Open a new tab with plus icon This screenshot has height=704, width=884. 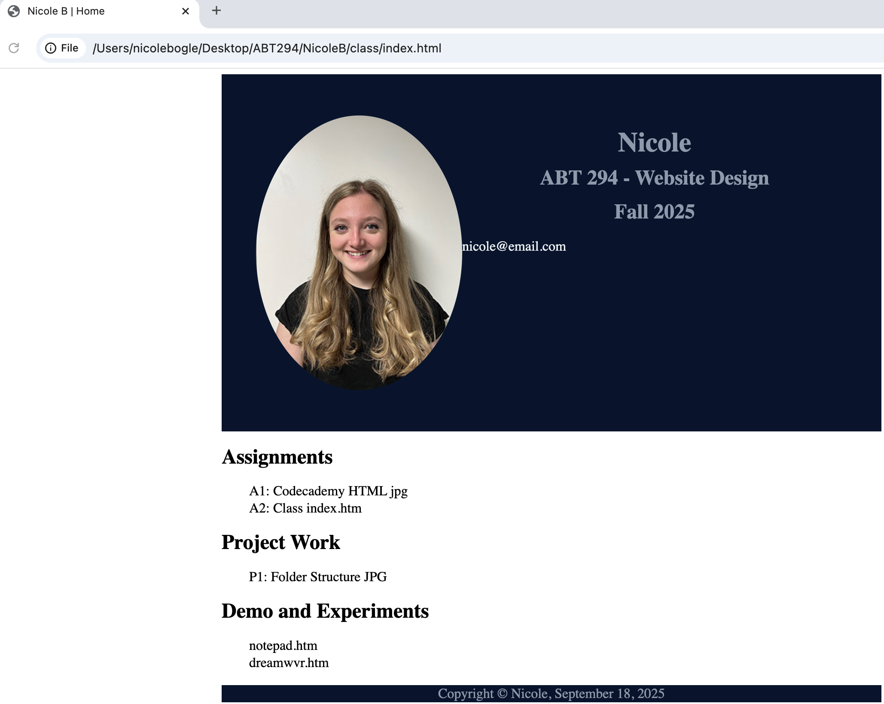coord(216,11)
